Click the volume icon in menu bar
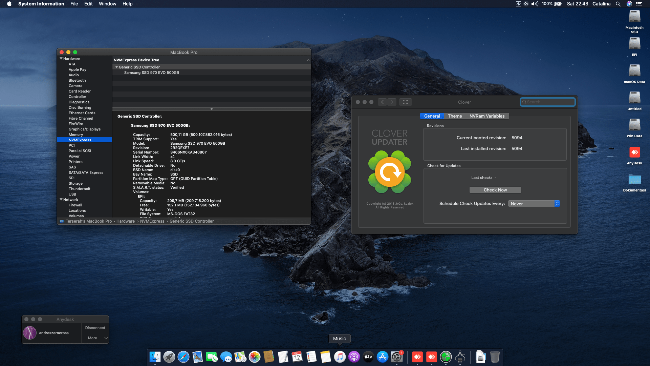This screenshot has height=366, width=650. click(x=535, y=4)
